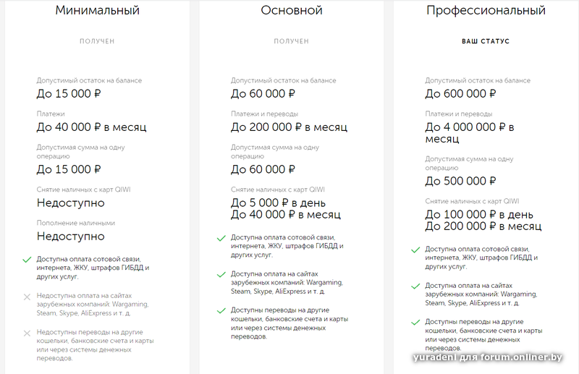This screenshot has width=579, height=374.
Task: Click До 5 000 ₽ в день withdrawal limit
Action: point(278,203)
